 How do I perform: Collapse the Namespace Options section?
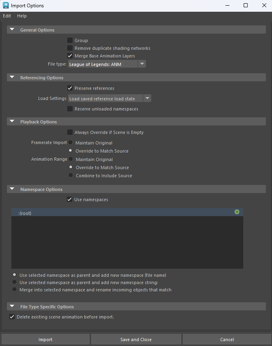click(12, 189)
